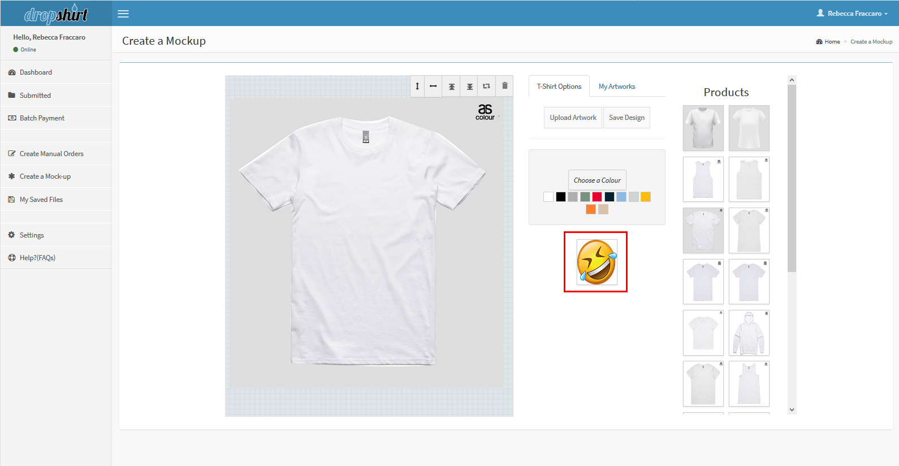Select the hoodie product thumbnail

pyautogui.click(x=749, y=333)
